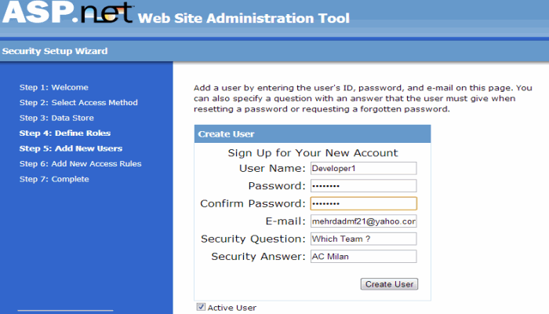Click the Create User button
Screen dimensions: 549x314
point(389,284)
